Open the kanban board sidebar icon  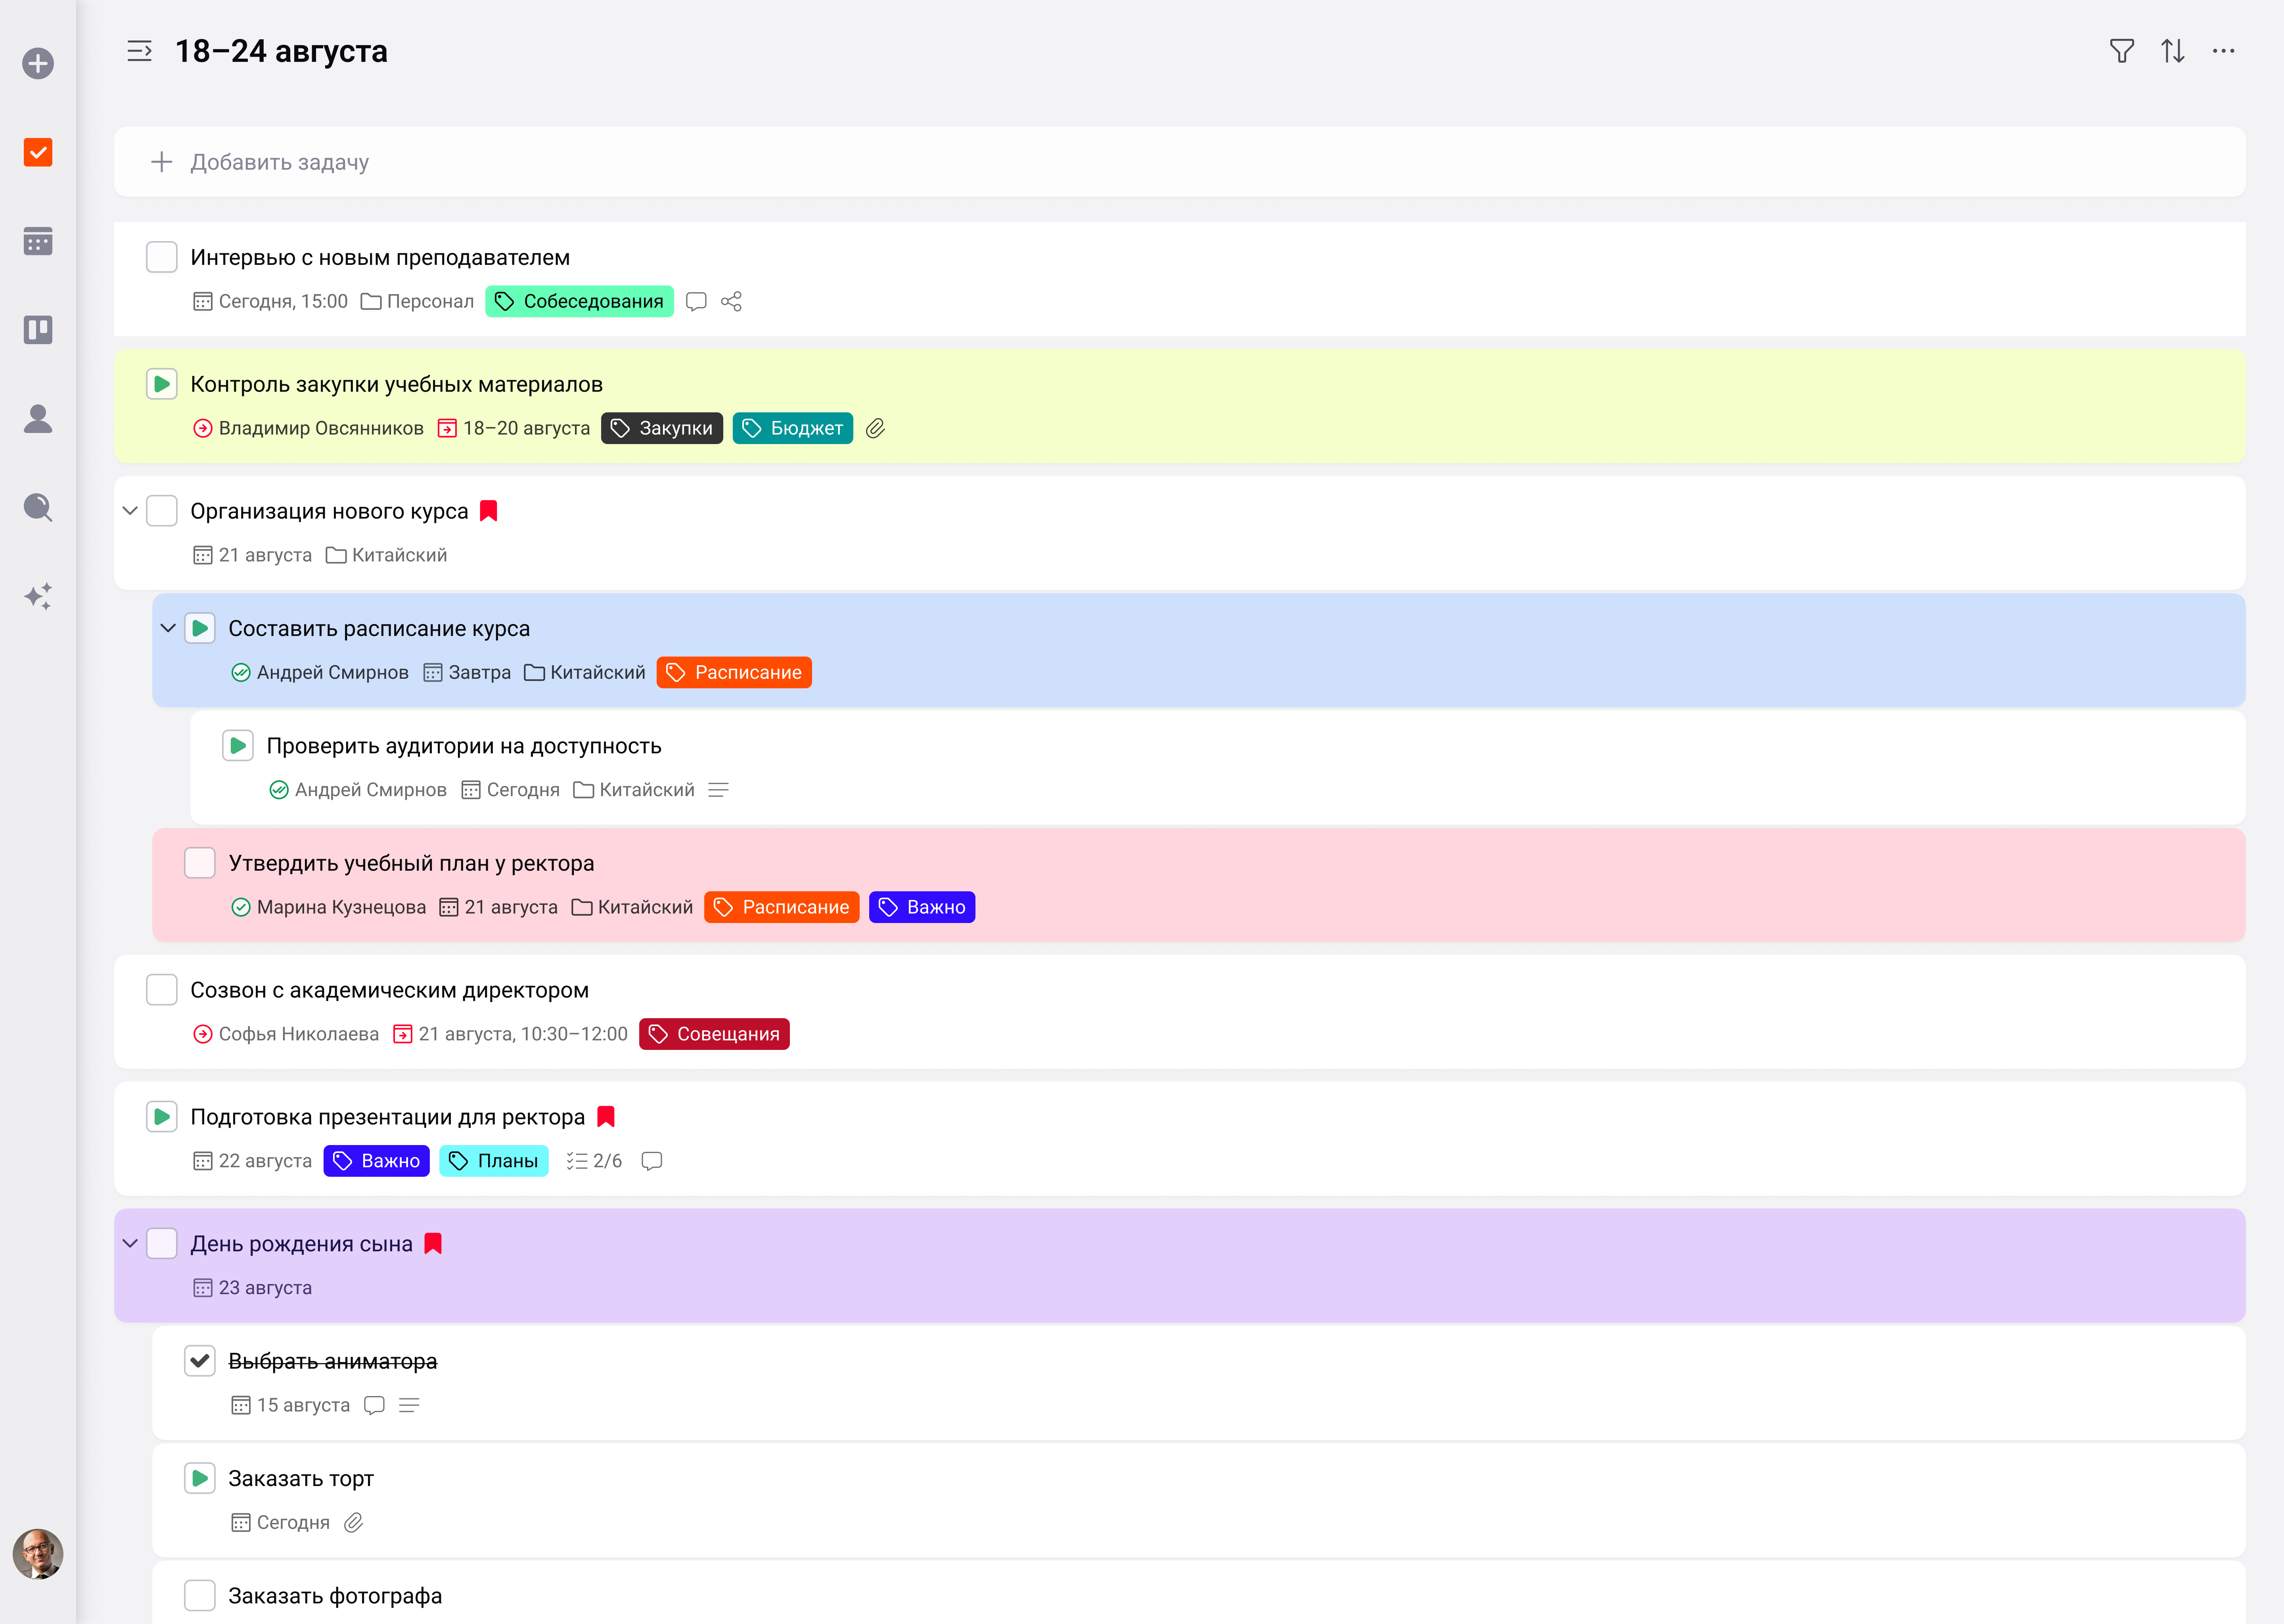pyautogui.click(x=38, y=330)
